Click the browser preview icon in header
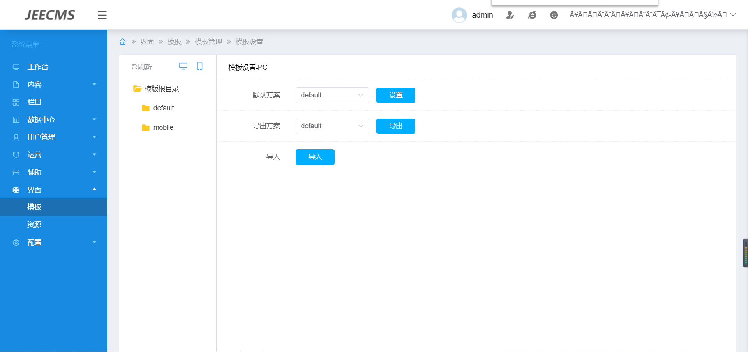The height and width of the screenshot is (352, 748). [532, 15]
